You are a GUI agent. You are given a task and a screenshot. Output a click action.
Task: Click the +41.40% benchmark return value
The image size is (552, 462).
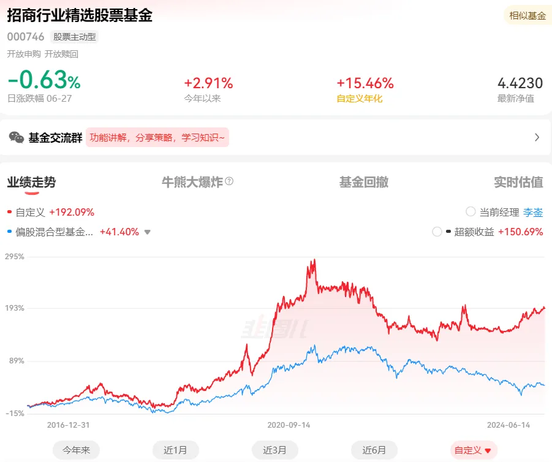[x=119, y=232]
